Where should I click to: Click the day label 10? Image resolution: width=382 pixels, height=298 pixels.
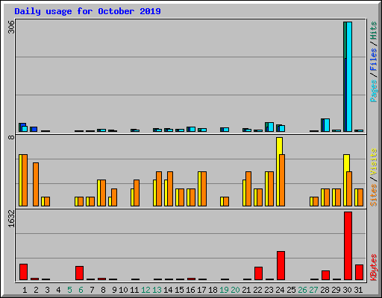[123, 290]
